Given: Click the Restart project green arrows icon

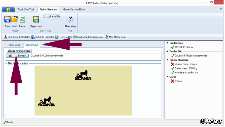Looking at the screenshot, I should pyautogui.click(x=22, y=19).
